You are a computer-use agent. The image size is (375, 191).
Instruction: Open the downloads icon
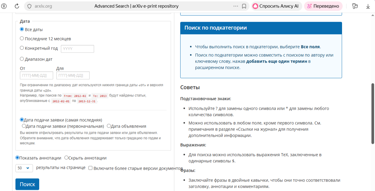pyautogui.click(x=368, y=6)
